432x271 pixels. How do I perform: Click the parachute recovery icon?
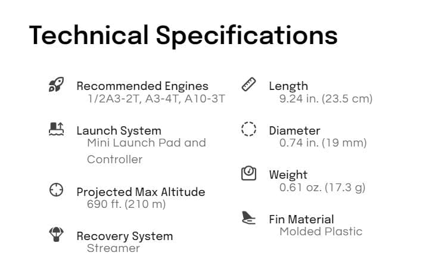(x=56, y=235)
